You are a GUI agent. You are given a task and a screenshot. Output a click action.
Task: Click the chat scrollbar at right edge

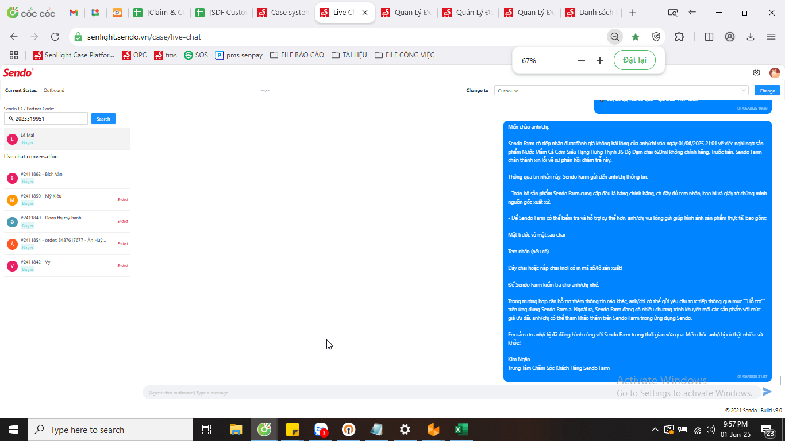(x=781, y=380)
